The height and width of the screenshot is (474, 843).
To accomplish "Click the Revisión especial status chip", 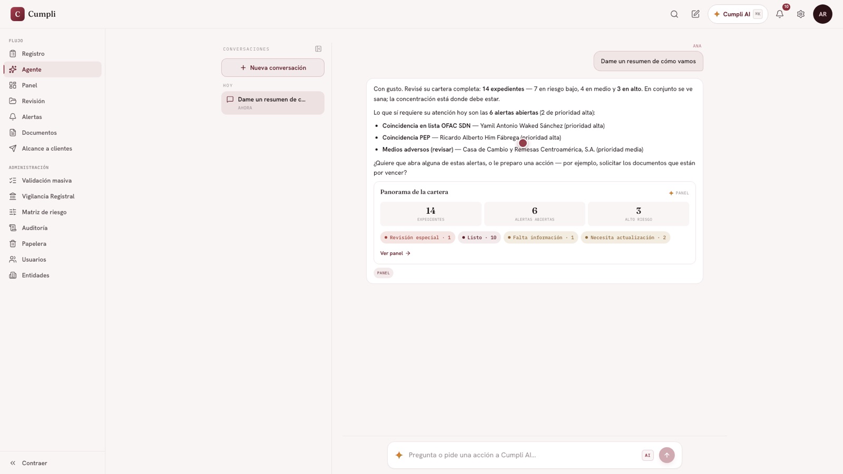I will (417, 238).
